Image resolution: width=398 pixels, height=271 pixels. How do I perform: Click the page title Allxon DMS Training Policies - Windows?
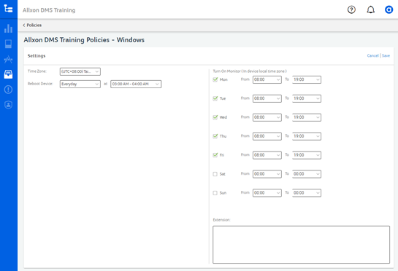coord(84,40)
